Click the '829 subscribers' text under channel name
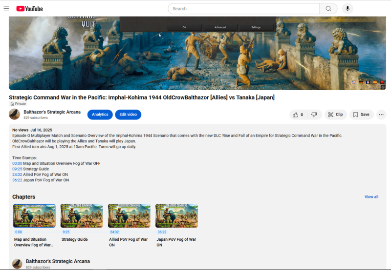This screenshot has width=391, height=270. click(x=36, y=117)
